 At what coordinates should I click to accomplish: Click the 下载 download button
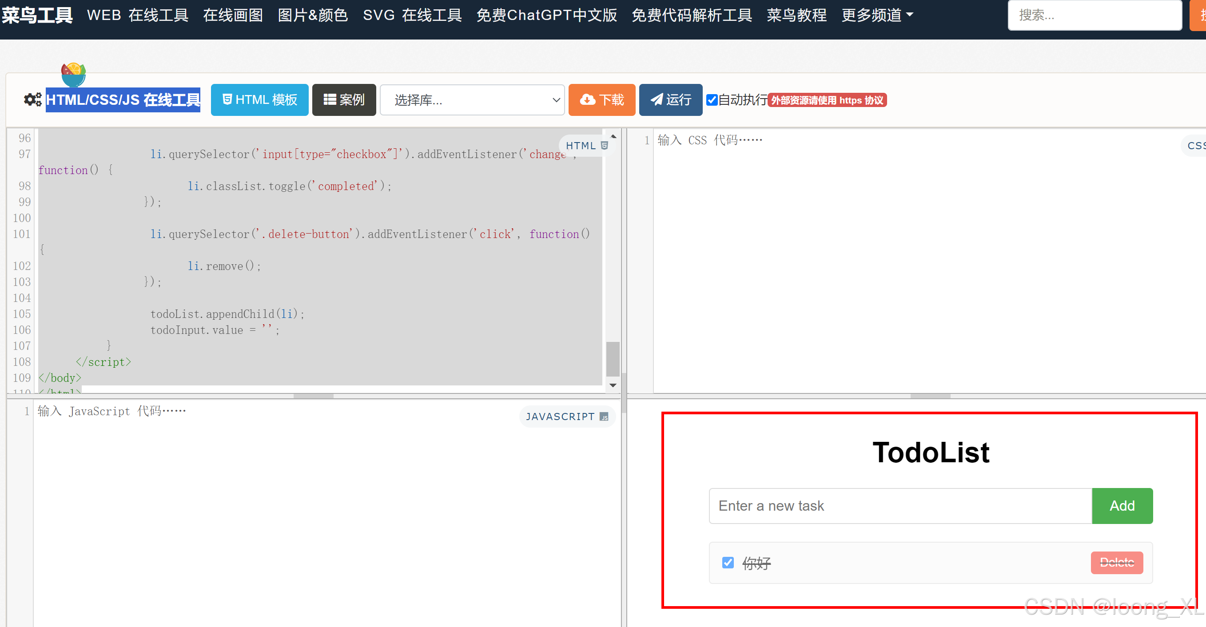point(601,99)
